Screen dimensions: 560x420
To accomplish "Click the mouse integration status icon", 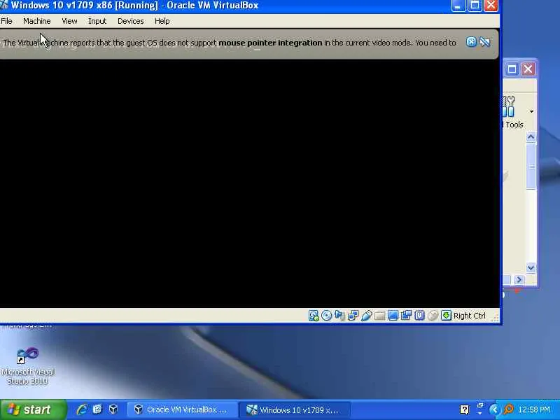I will 433,316.
